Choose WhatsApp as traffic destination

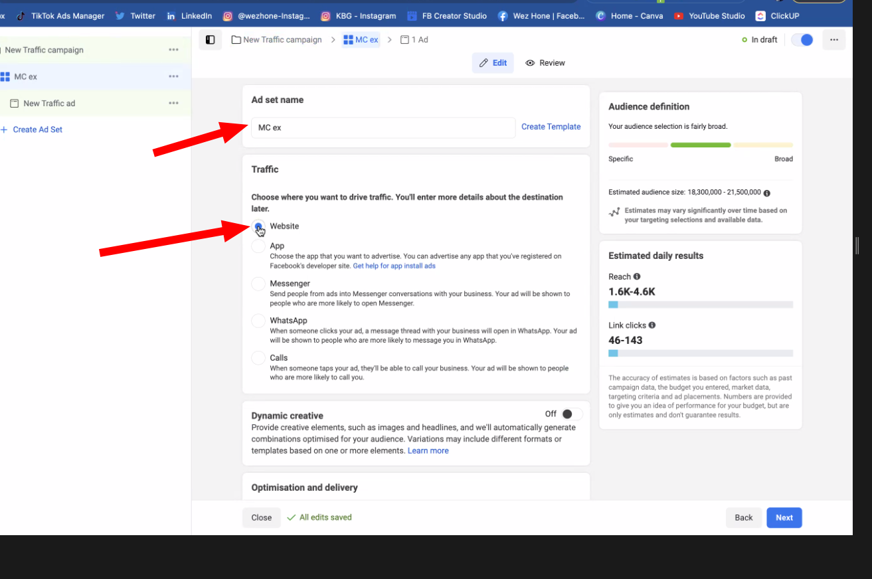(258, 321)
